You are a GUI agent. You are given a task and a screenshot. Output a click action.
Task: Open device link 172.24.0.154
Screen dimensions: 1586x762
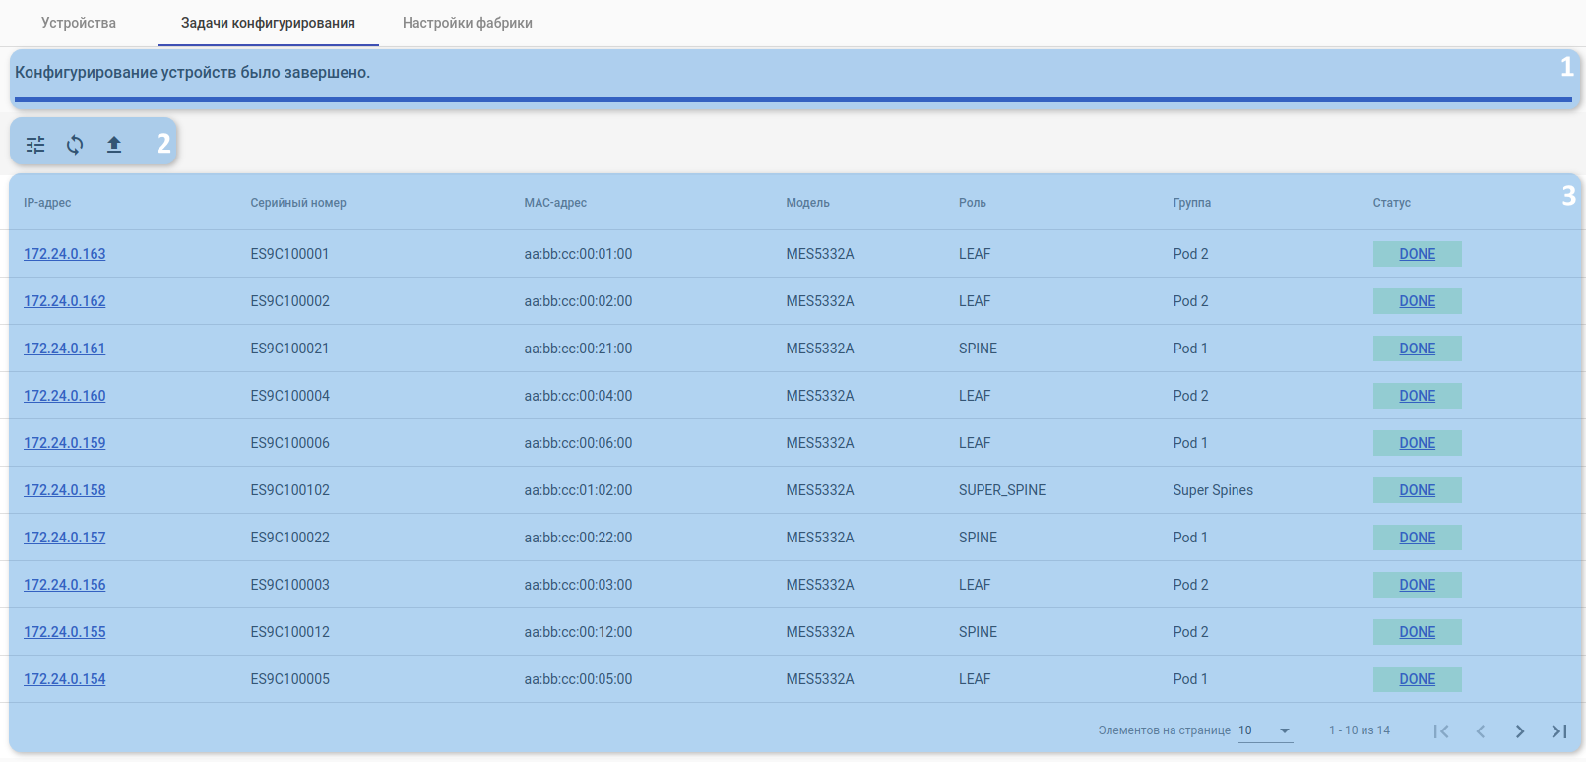click(x=65, y=679)
